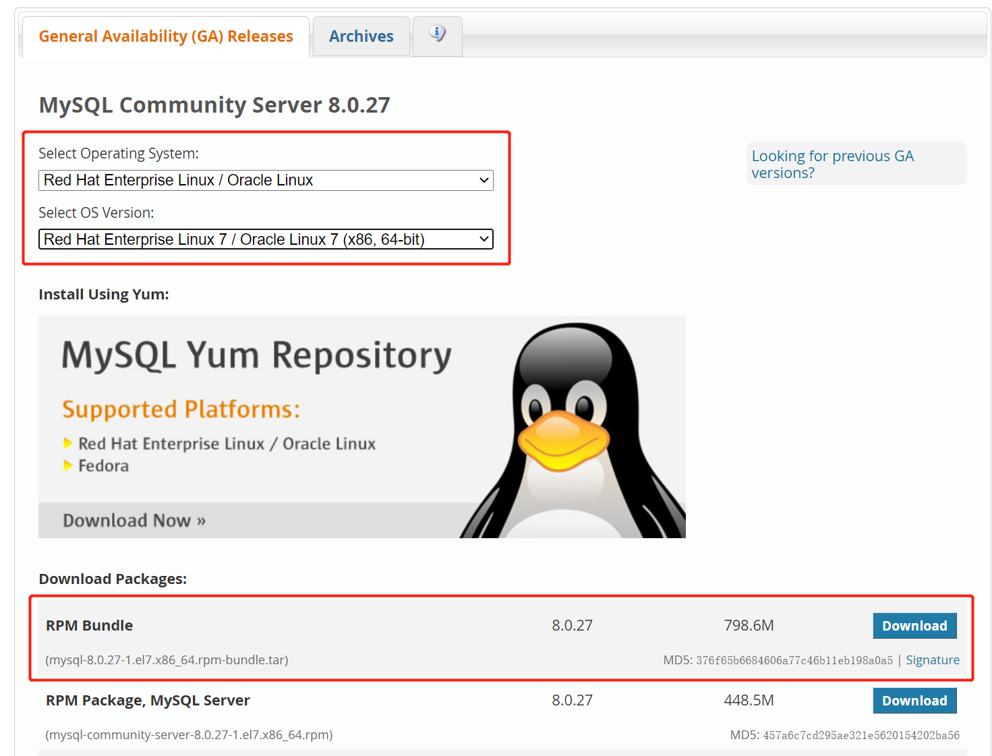The image size is (992, 756).
Task: Open Looking for previous GA versions link
Action: (x=832, y=164)
